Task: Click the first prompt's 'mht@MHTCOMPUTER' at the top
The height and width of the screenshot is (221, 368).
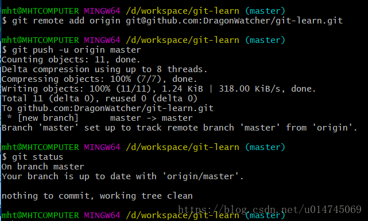Action: click(x=40, y=11)
